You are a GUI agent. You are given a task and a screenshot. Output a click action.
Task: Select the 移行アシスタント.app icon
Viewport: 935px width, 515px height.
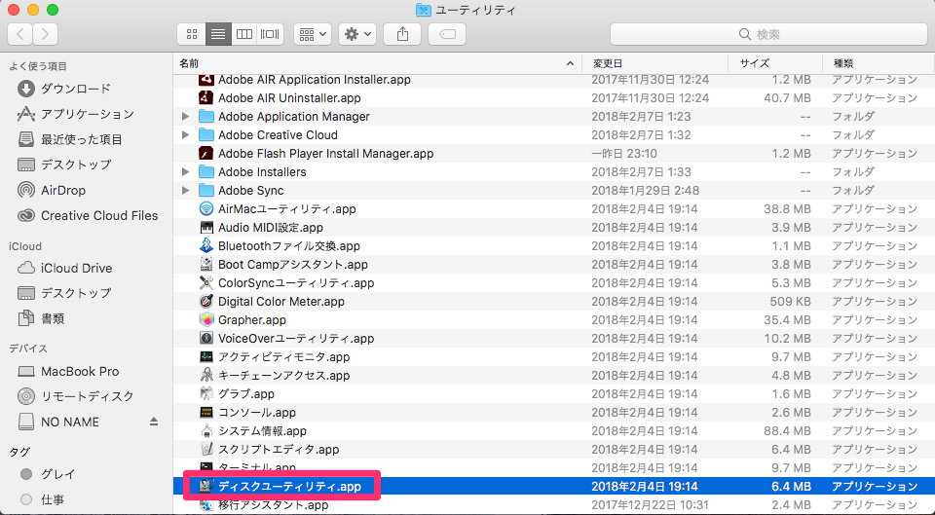tap(206, 505)
